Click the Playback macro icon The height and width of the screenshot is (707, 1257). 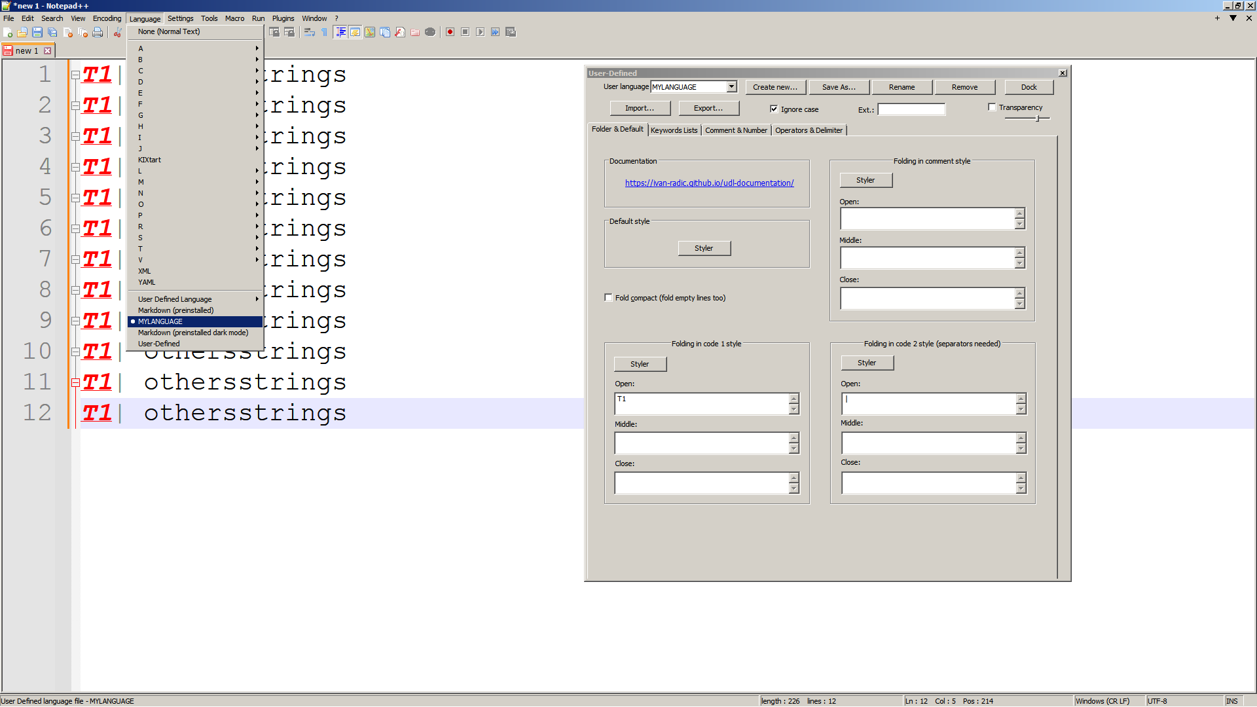point(480,32)
